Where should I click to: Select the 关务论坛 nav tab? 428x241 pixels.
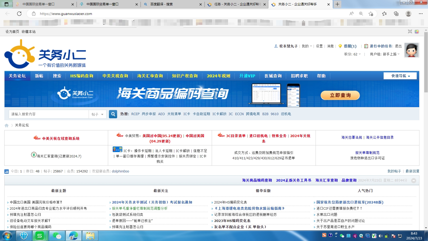[17, 76]
